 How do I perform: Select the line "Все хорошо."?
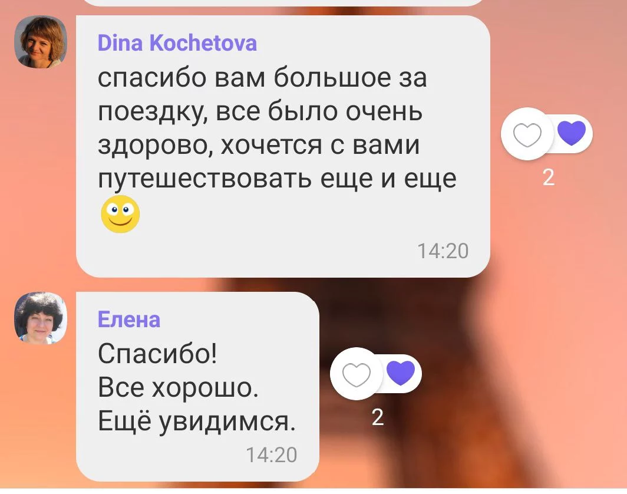click(178, 387)
